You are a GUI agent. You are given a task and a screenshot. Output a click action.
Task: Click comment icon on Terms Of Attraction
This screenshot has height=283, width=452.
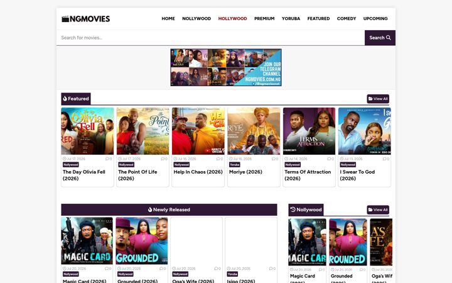pyautogui.click(x=330, y=159)
